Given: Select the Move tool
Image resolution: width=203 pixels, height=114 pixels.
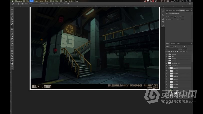Looking at the screenshot, I should coord(12,9).
